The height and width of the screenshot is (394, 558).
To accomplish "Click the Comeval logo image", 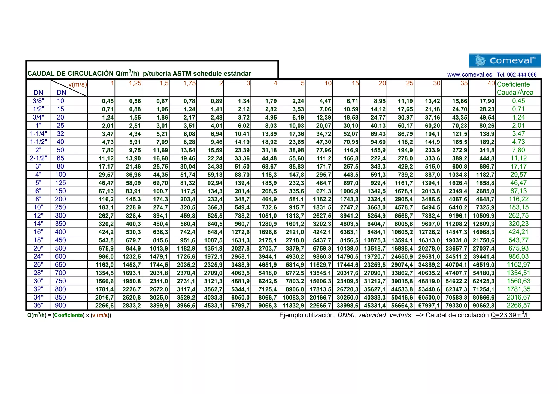I will pyautogui.click(x=505, y=60).
